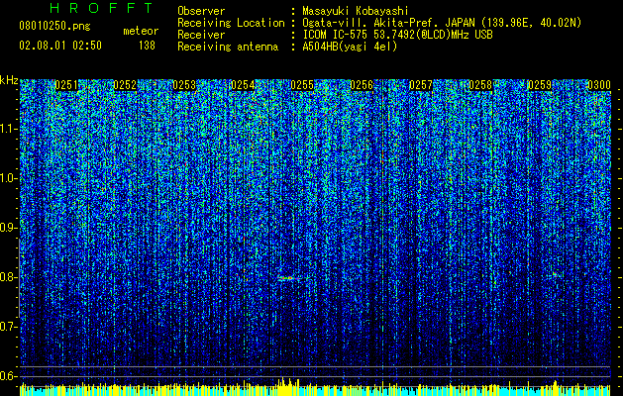The image size is (623, 396).
Task: Click the 0251 time marker
Action: pyautogui.click(x=66, y=85)
